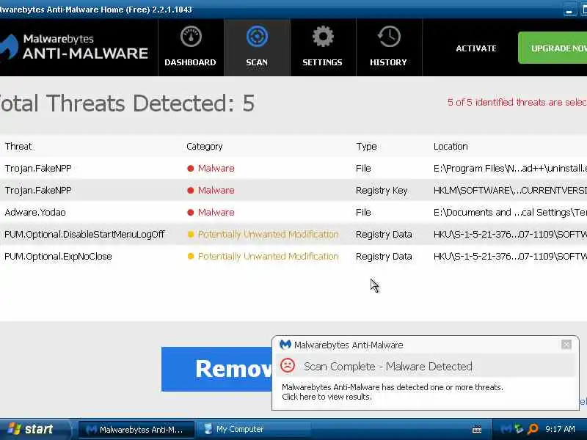Image resolution: width=587 pixels, height=440 pixels.
Task: Click the red Malware dot in the Trojan.FakeNPP File row
Action: (x=191, y=169)
